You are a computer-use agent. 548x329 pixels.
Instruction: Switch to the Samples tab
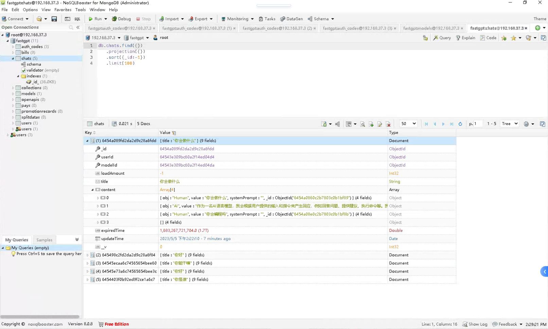pos(45,240)
